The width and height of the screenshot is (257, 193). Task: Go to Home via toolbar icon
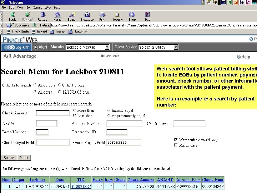click(x=57, y=15)
